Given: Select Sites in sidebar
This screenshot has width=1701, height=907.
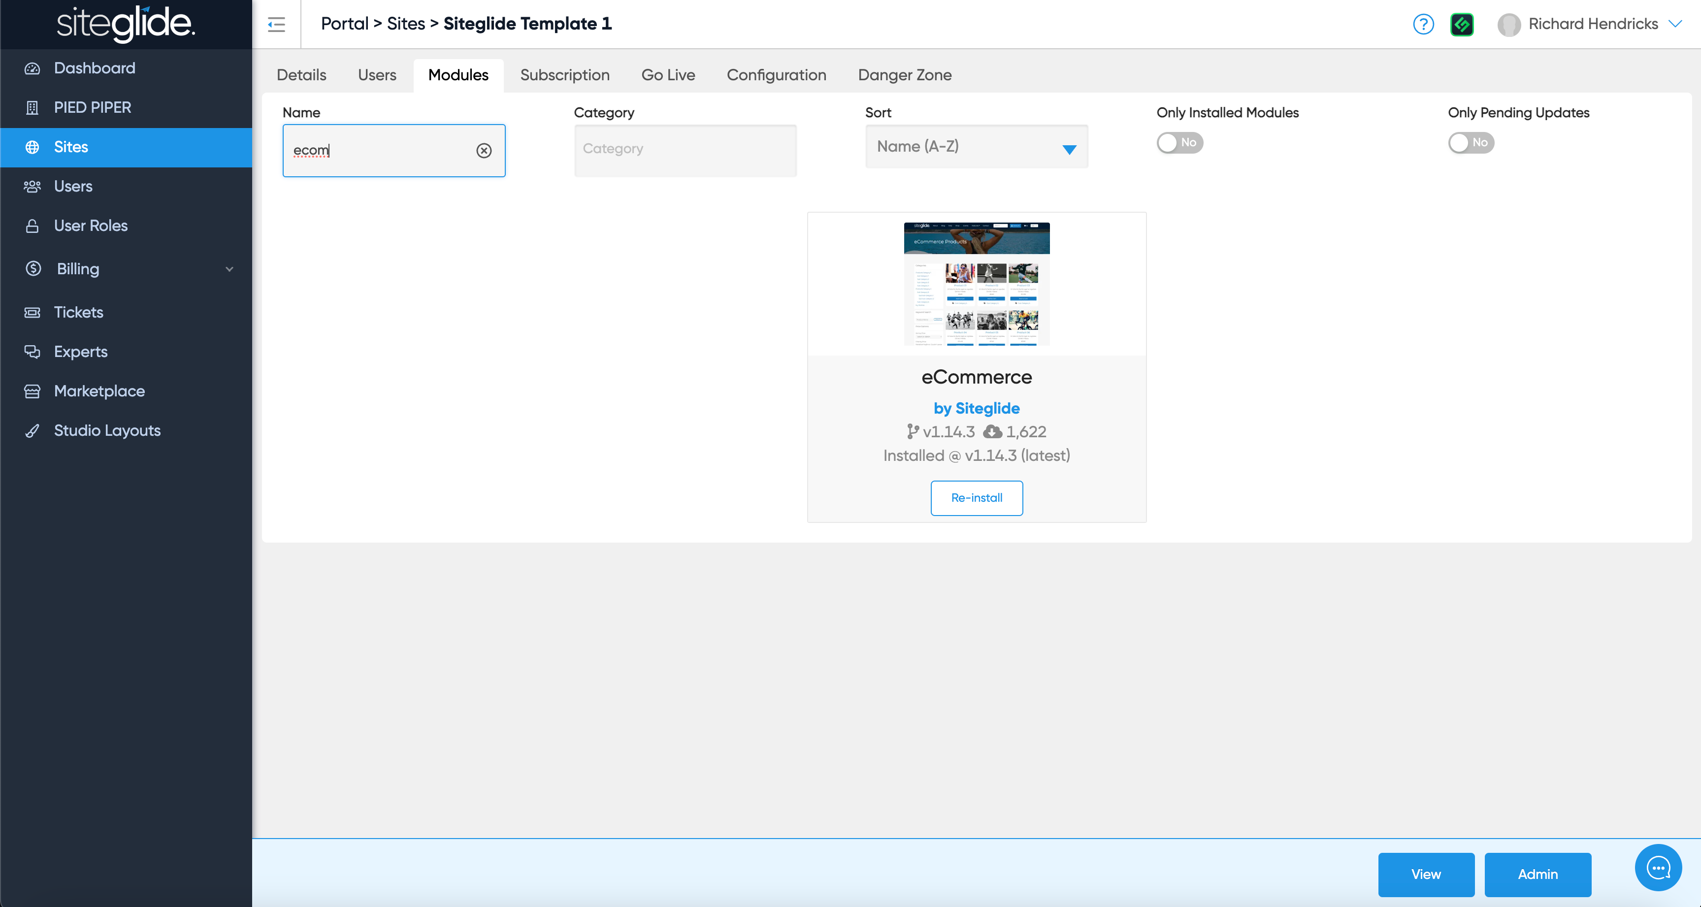Looking at the screenshot, I should [x=126, y=147].
